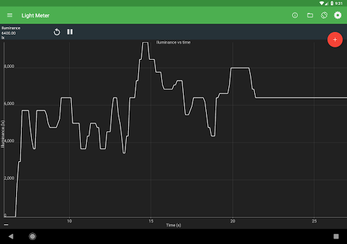Click the 8,000 y-axis label
The width and height of the screenshot is (347, 244).
pos(9,66)
